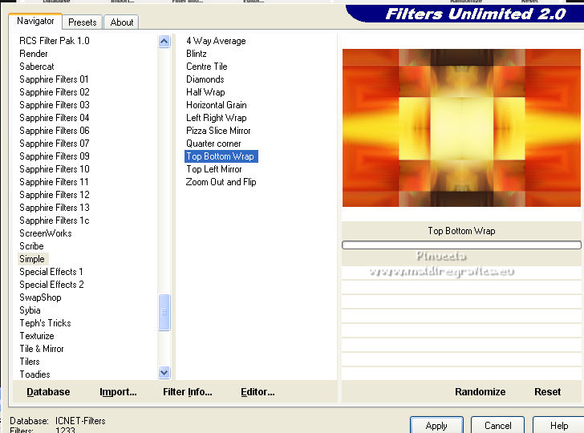584x433 pixels.
Task: Select Sapphire Filters 10
Action: point(55,169)
